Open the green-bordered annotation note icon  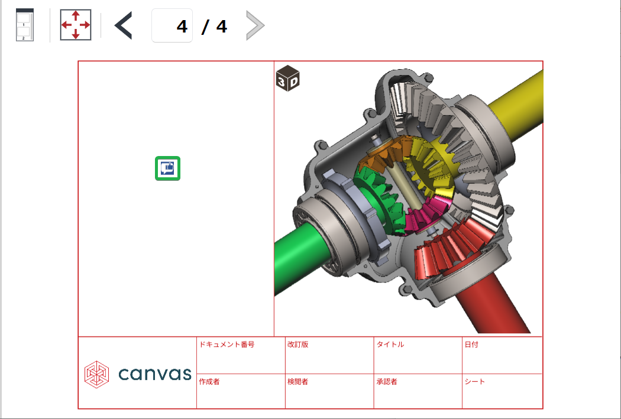click(167, 169)
